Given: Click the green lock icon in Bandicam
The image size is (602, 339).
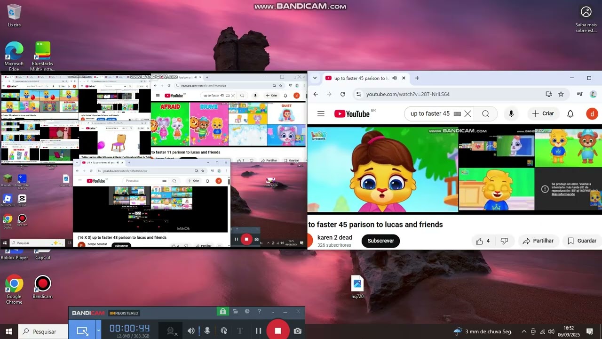Looking at the screenshot, I should [x=222, y=312].
